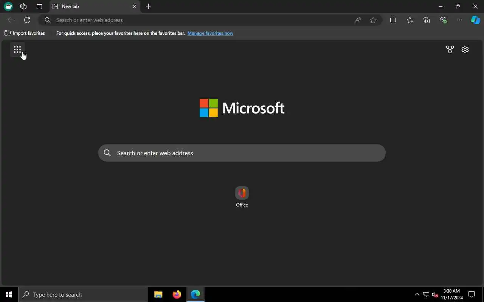Click the Read aloud icon

click(358, 20)
